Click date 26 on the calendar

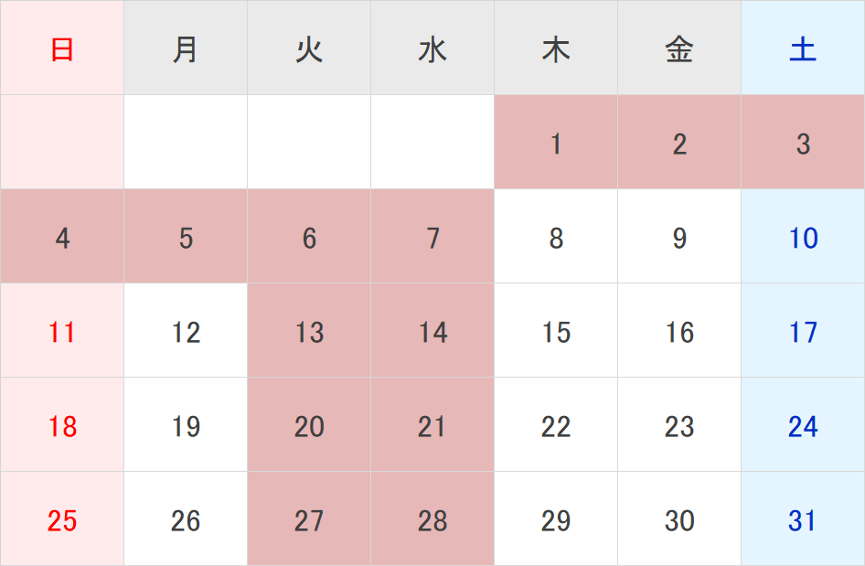(x=186, y=520)
